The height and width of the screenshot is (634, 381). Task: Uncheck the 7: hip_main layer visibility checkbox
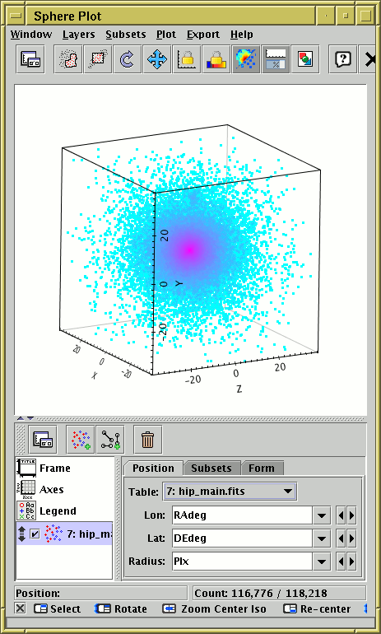35,534
